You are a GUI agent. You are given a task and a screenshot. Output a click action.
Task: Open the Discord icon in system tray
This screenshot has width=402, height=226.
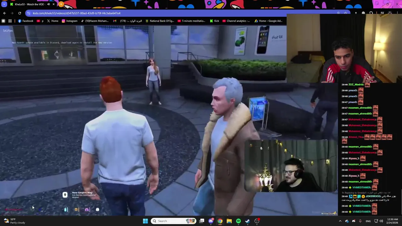354,221
